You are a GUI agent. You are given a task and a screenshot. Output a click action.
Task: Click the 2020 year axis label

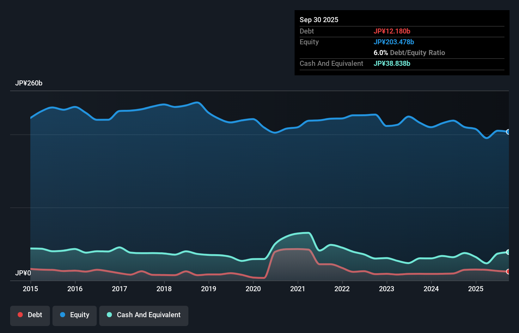[253, 289]
